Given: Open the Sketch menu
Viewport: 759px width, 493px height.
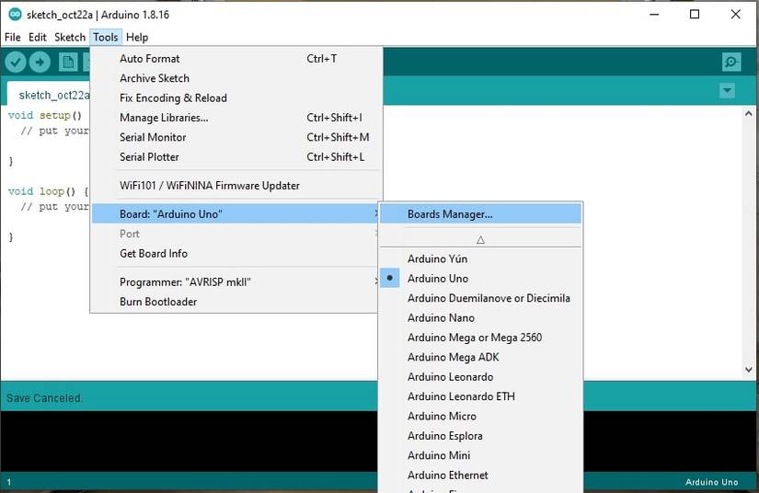Looking at the screenshot, I should tap(70, 38).
